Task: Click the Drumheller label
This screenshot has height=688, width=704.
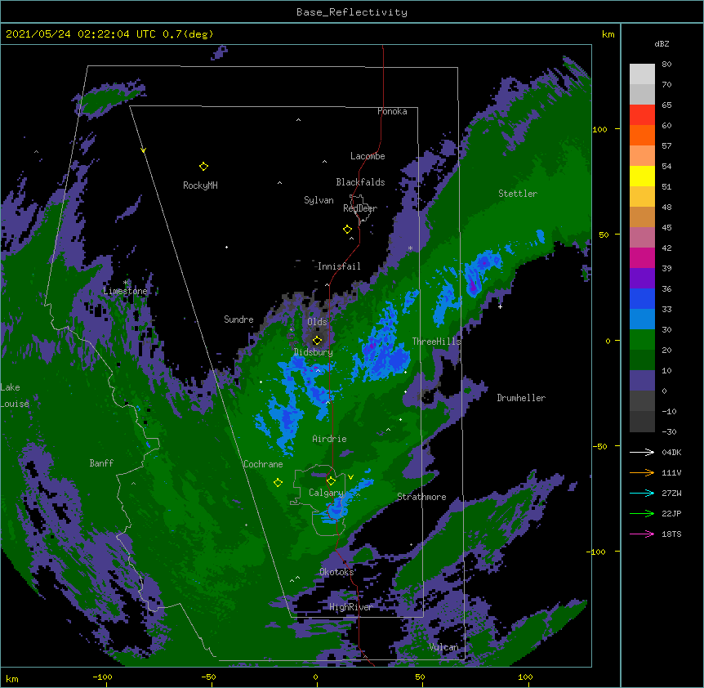Action: [x=521, y=398]
